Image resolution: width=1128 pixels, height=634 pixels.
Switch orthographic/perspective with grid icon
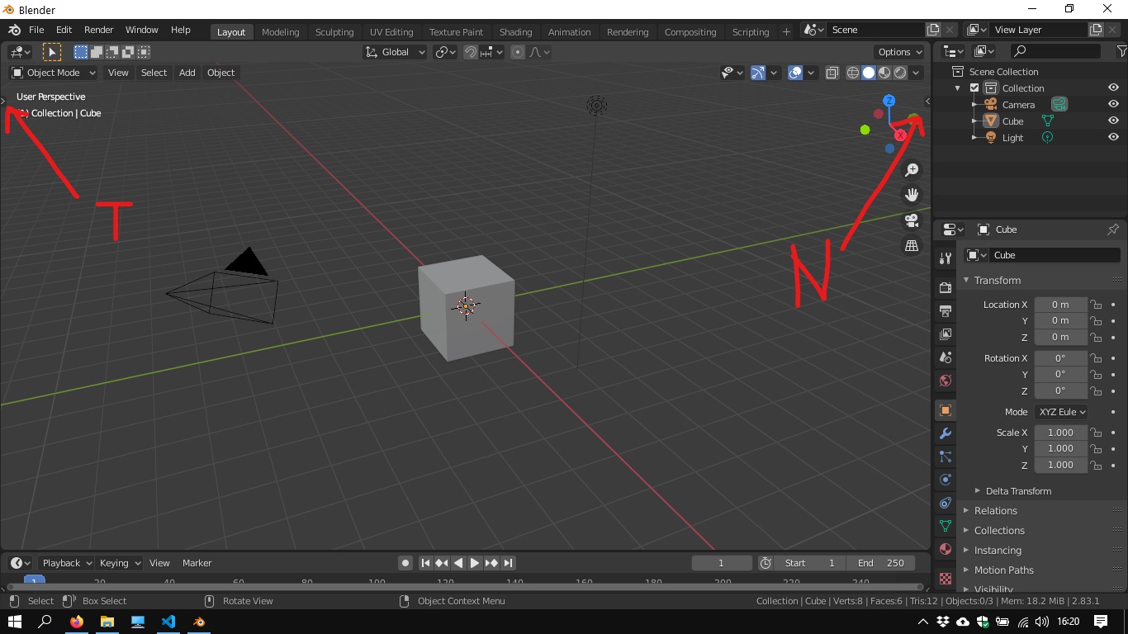(x=912, y=246)
